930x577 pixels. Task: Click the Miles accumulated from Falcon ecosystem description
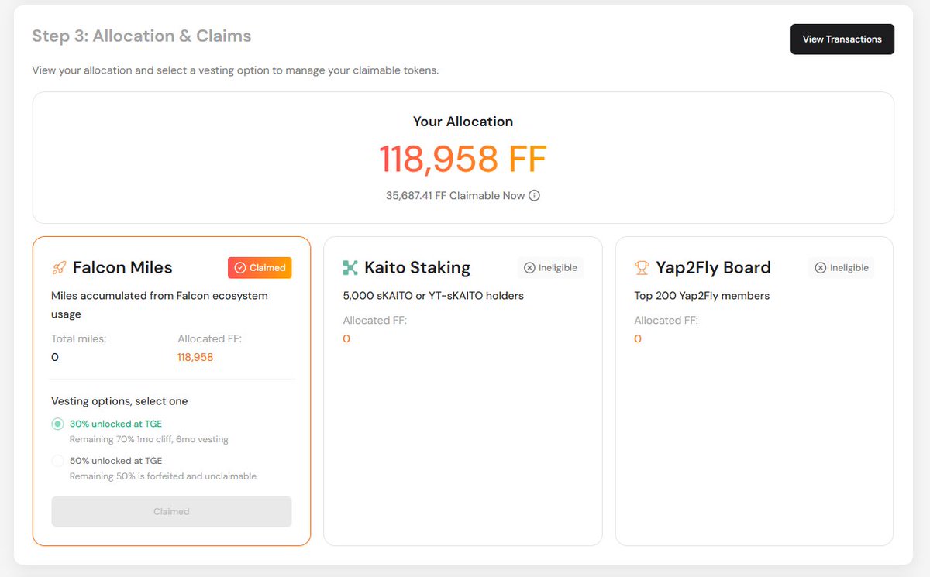pyautogui.click(x=160, y=305)
